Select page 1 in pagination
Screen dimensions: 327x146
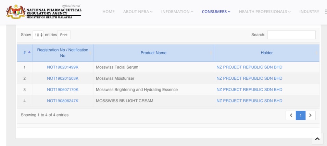click(301, 115)
